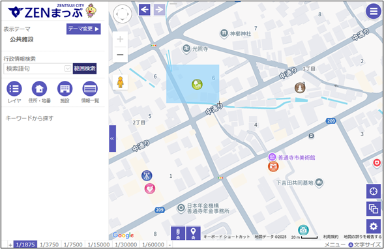384x249 pixels.
Task: Open the 利用規約 terms link
Action: tap(331, 237)
